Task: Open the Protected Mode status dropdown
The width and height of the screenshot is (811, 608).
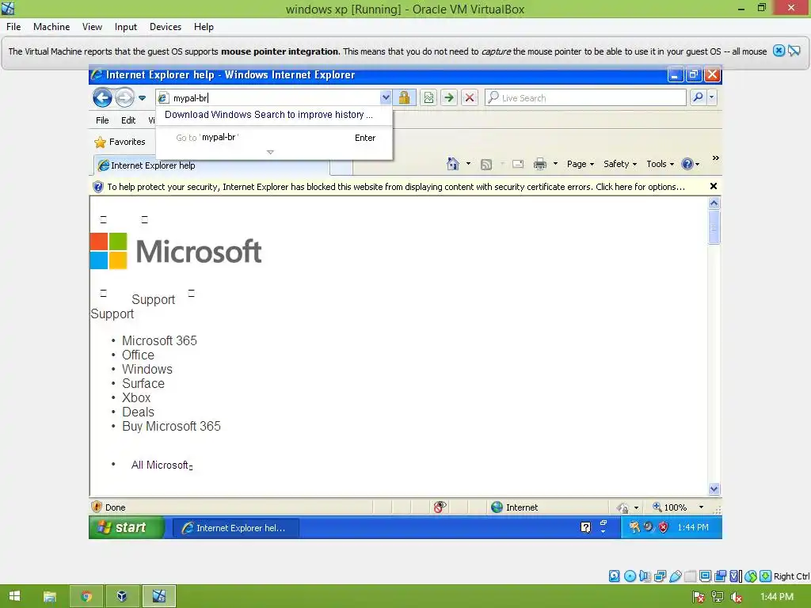Action: pos(636,507)
